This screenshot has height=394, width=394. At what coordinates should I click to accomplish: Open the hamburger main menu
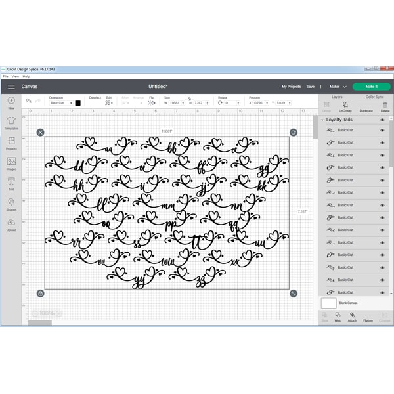11,87
